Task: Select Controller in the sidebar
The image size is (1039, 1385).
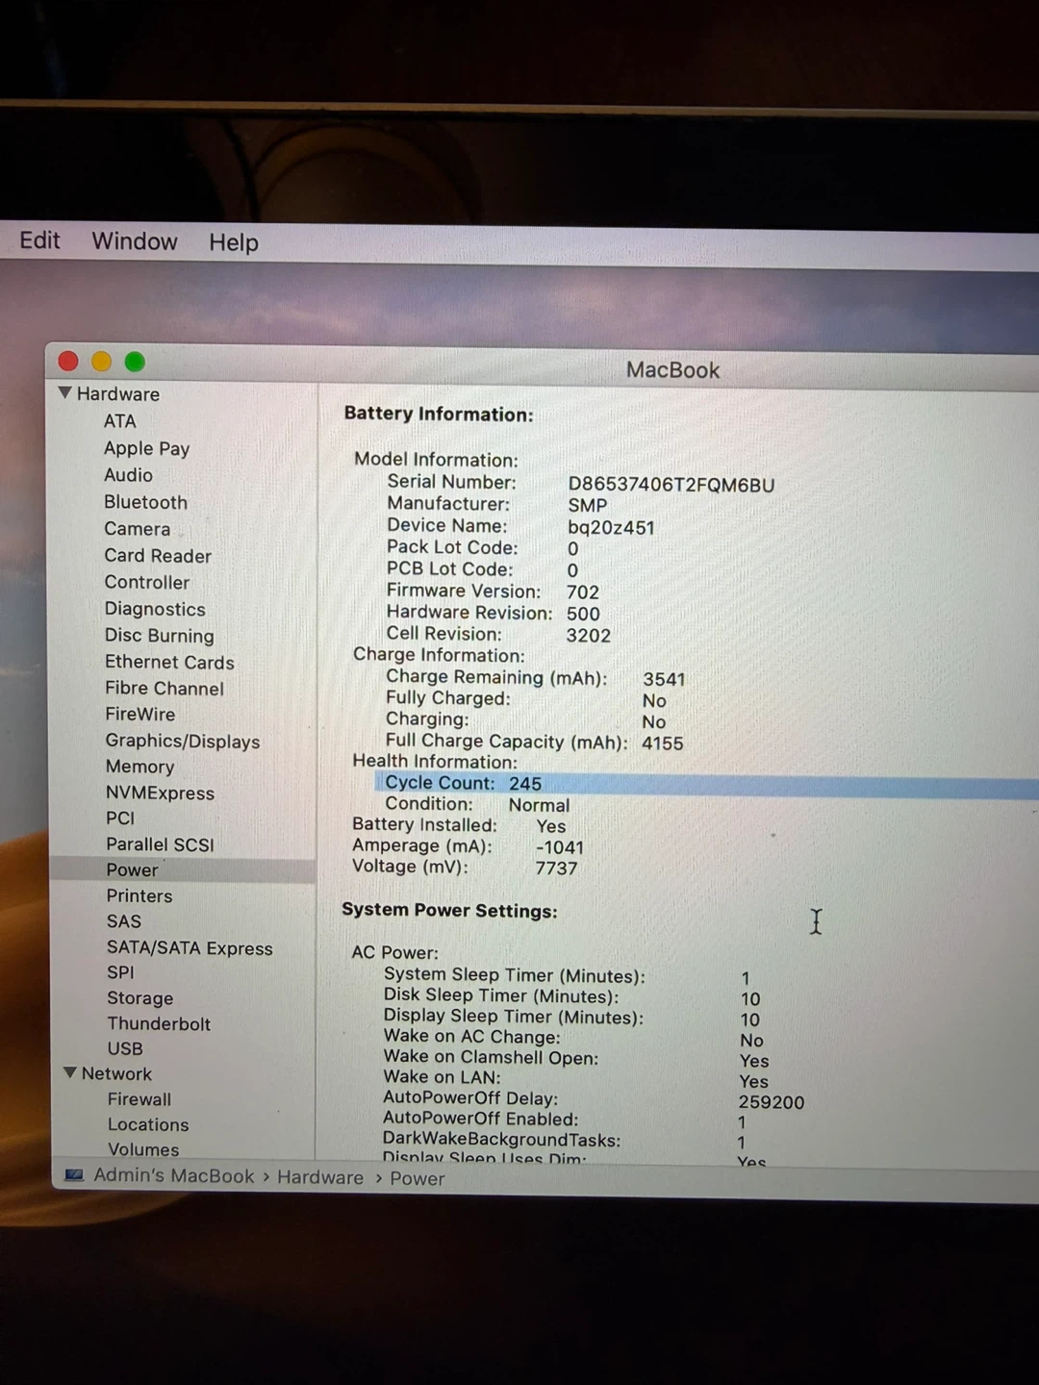Action: [147, 583]
